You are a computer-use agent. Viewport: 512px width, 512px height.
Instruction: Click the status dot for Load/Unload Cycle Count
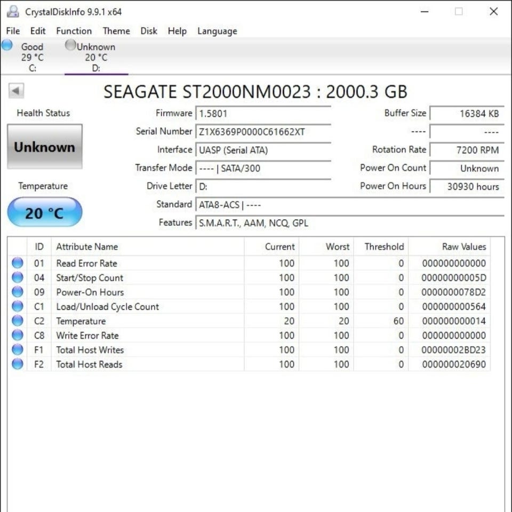tap(18, 306)
